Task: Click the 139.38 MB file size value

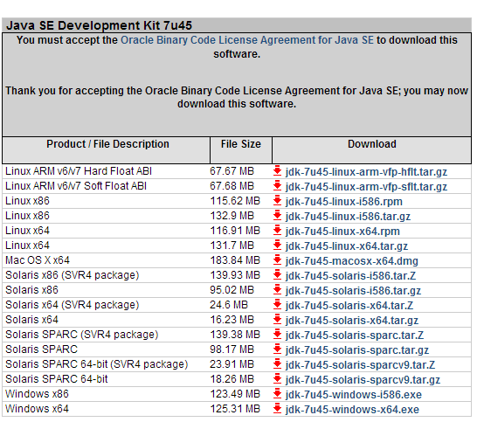Action: point(235,335)
